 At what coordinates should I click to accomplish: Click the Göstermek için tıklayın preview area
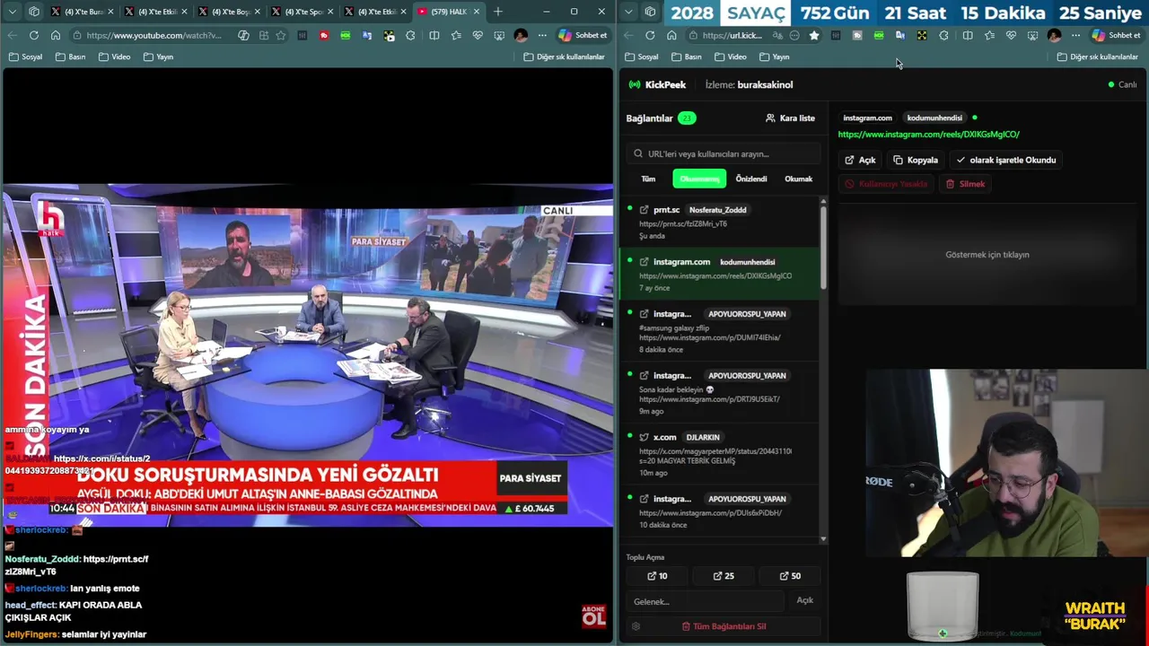(987, 255)
